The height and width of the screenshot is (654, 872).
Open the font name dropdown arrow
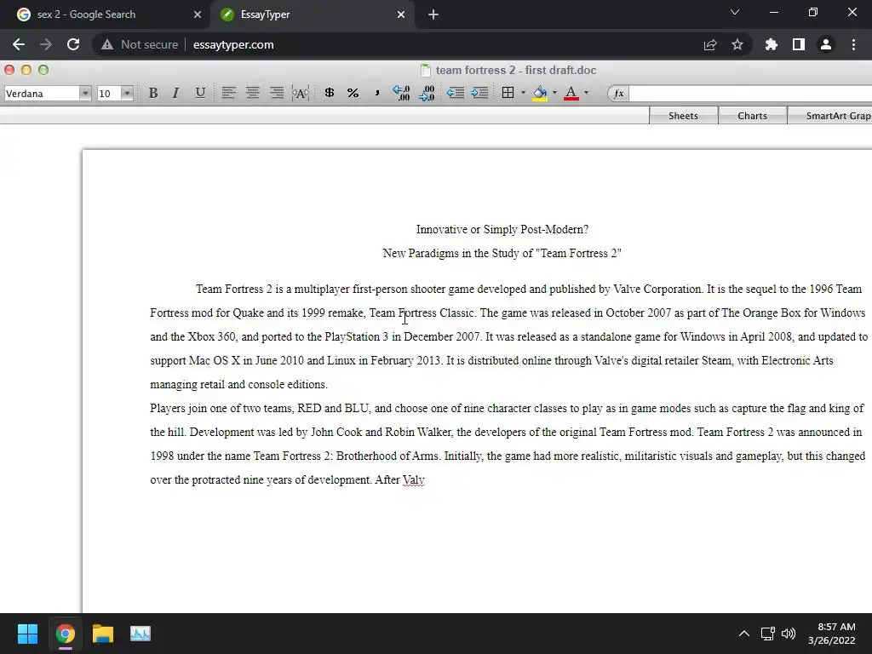[x=85, y=93]
